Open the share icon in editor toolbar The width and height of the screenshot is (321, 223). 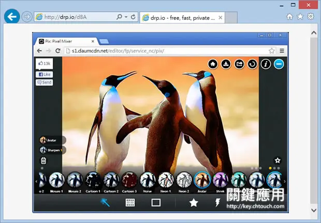239,64
